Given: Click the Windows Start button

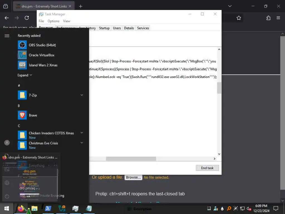Looking at the screenshot, I should [x=7, y=208].
